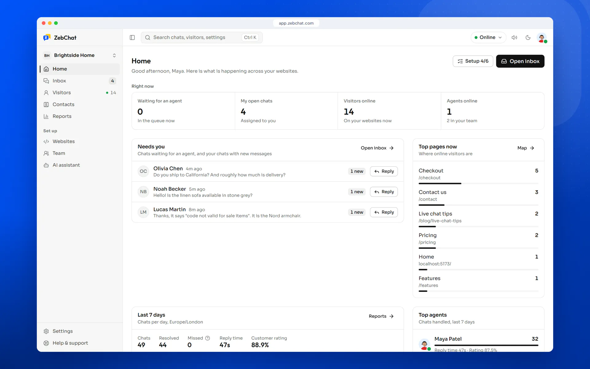The image size is (590, 369).
Task: Click the AI assistant robot icon
Action: [x=46, y=165]
